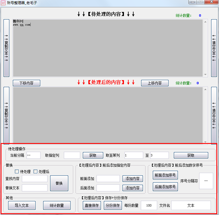Click the upper text area's scroll-down arrow
The height and width of the screenshot is (215, 219).
point(205,74)
